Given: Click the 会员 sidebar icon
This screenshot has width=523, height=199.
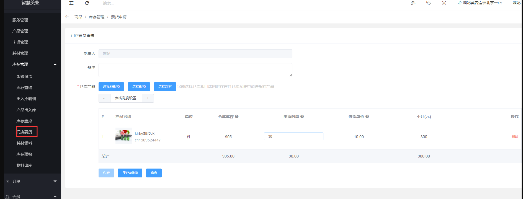Looking at the screenshot, I should pos(7,197).
